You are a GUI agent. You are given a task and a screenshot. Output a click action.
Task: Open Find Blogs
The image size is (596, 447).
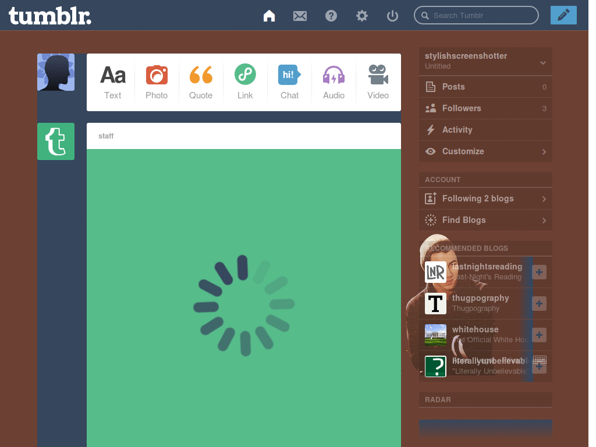[x=486, y=220]
